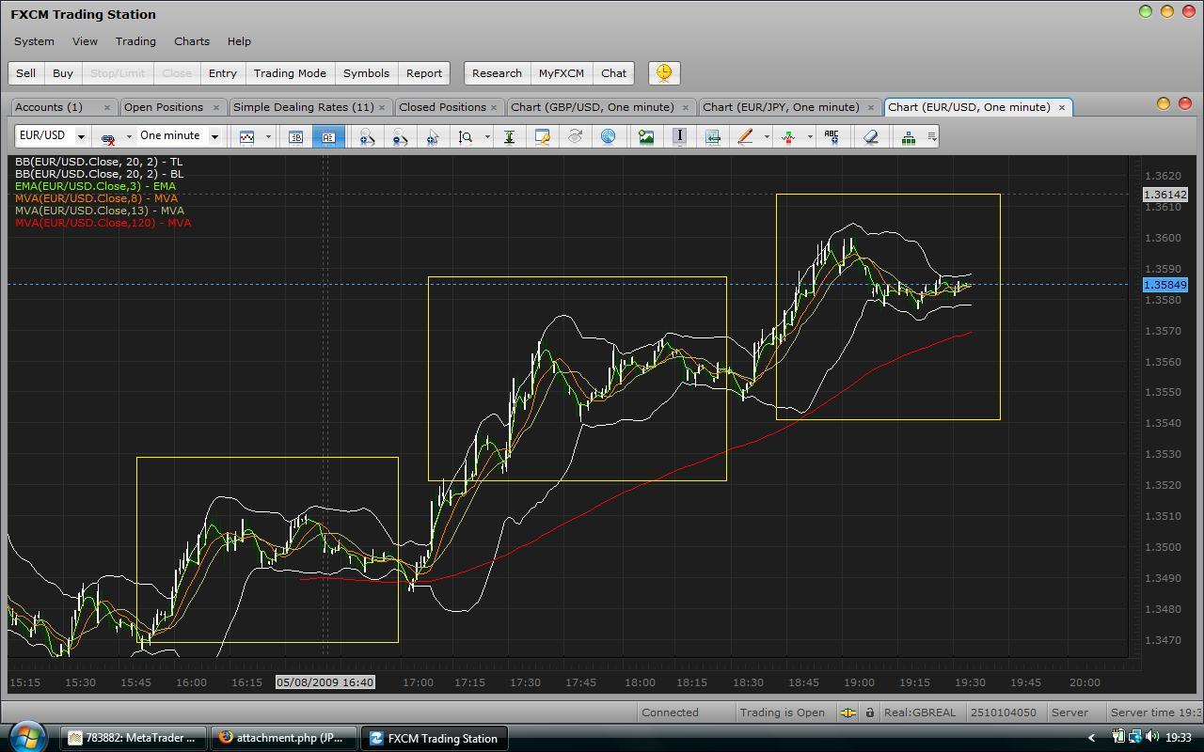This screenshot has width=1204, height=752.
Task: Click the arrow cursor pointer tool icon
Action: pyautogui.click(x=433, y=137)
